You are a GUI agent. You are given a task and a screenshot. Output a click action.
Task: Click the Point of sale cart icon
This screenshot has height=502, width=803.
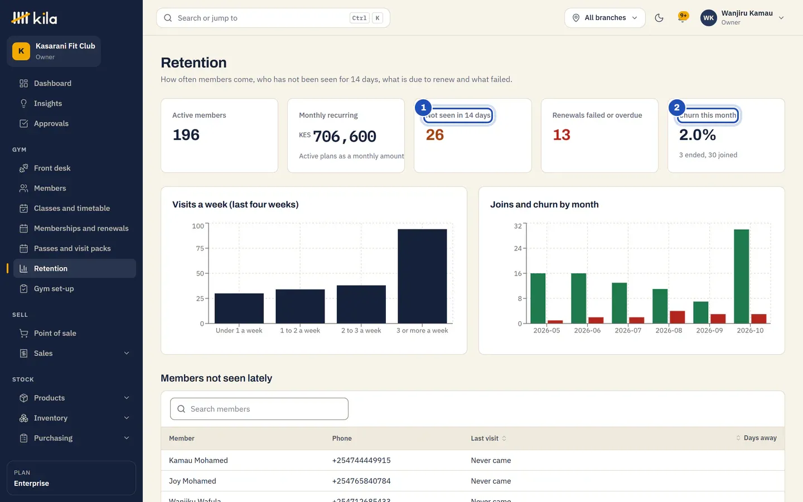pyautogui.click(x=23, y=333)
